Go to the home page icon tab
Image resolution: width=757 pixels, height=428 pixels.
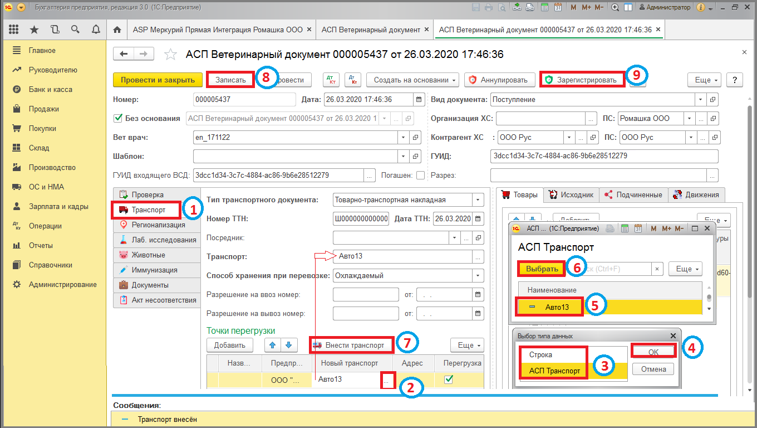[x=117, y=30]
